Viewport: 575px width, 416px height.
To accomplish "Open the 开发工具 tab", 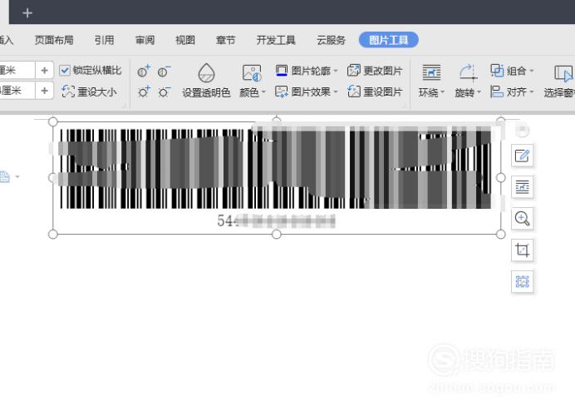I will pyautogui.click(x=276, y=40).
